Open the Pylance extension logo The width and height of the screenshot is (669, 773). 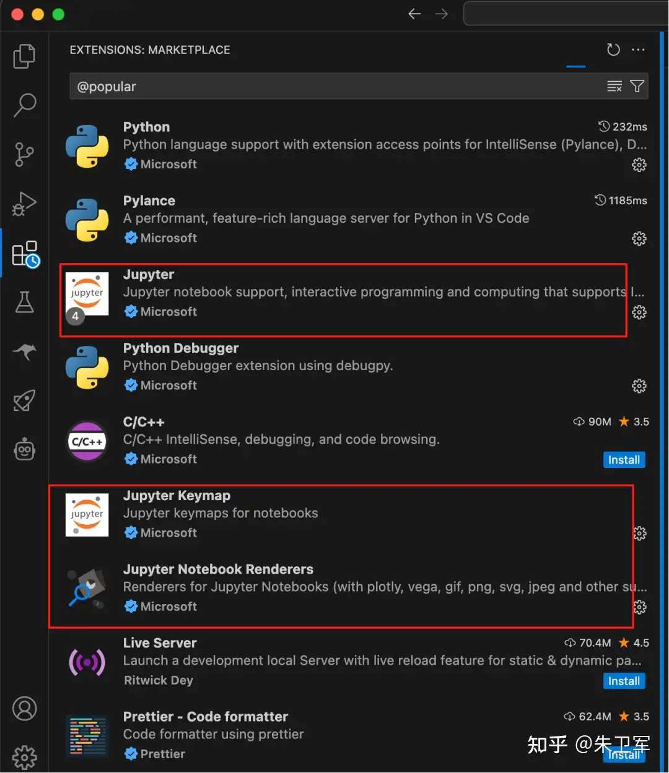pyautogui.click(x=87, y=220)
